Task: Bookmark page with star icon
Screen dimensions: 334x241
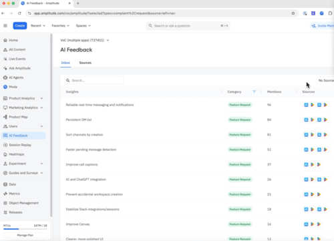Action: (x=293, y=13)
